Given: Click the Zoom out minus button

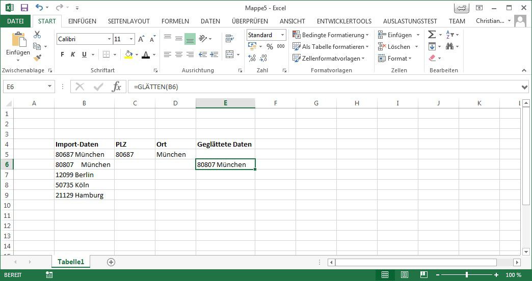Looking at the screenshot, I should click(438, 275).
